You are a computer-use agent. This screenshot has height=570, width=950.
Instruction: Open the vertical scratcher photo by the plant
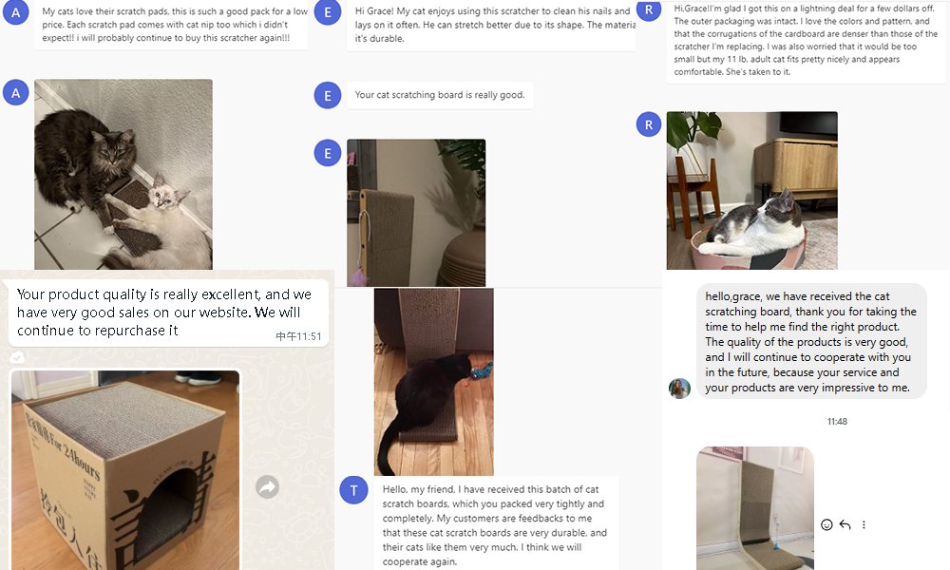(x=416, y=213)
